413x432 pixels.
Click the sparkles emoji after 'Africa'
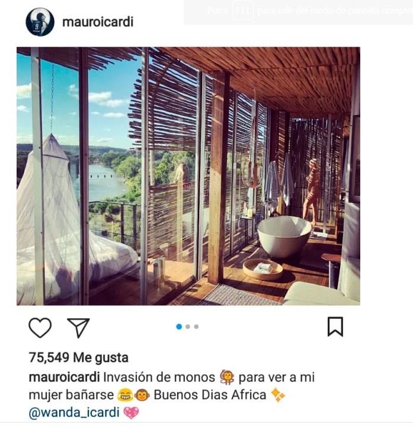pyautogui.click(x=278, y=395)
